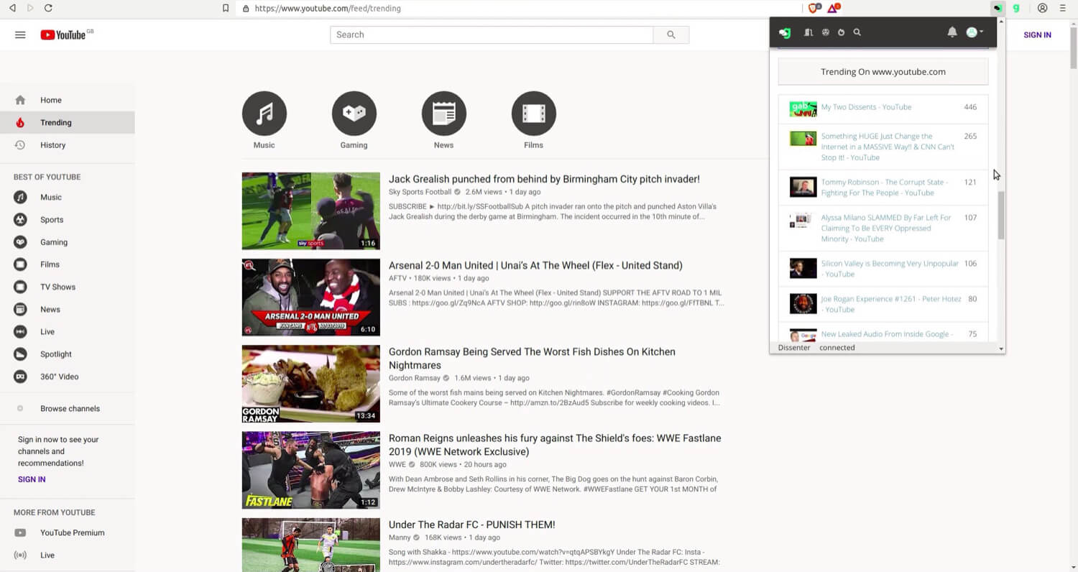Click the Dissenter popup vertical scrollbar thumb
The height and width of the screenshot is (572, 1078).
coord(1001,216)
